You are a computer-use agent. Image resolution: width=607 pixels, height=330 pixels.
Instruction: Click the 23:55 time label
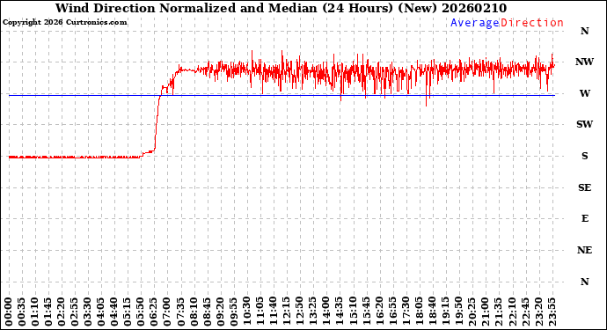(x=552, y=312)
